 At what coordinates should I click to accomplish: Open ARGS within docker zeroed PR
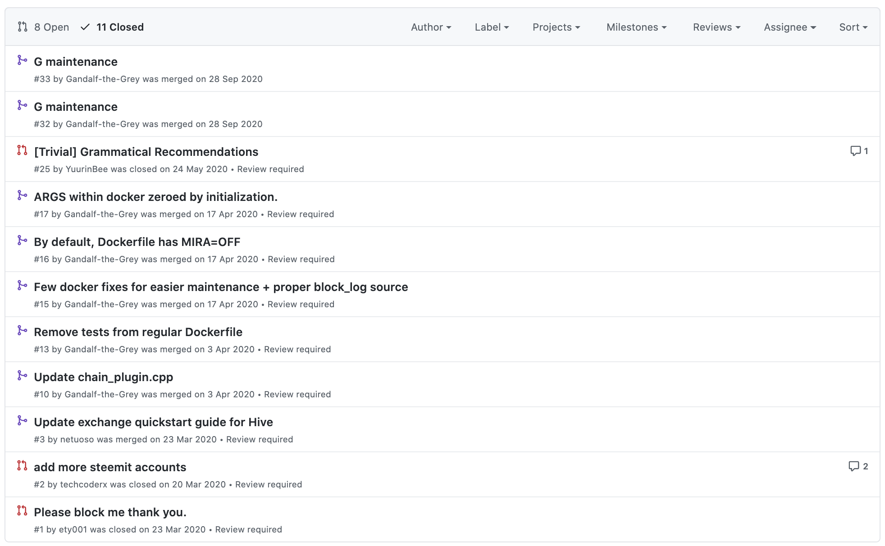[155, 197]
